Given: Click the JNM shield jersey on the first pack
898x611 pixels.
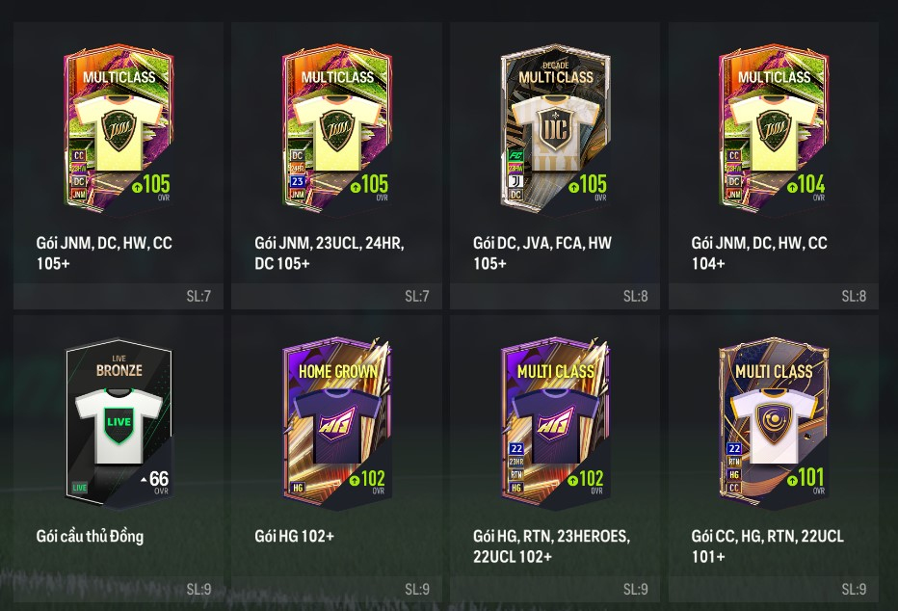Looking at the screenshot, I should point(119,133).
